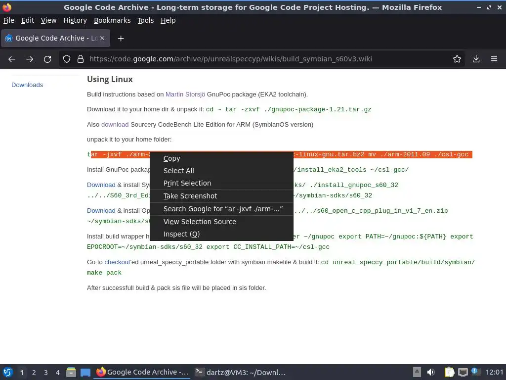Click the taskbar clock showing 12:01
Viewport: 506px width, 380px height.
494,372
